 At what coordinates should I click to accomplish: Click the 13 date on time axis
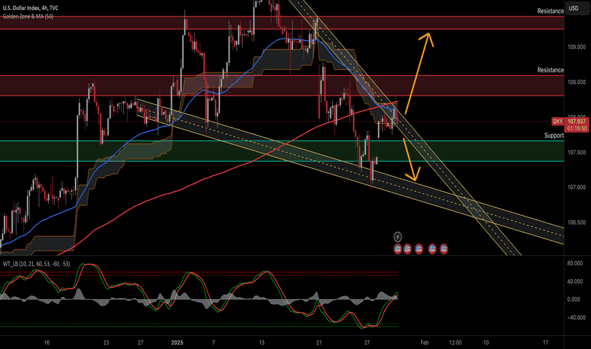pyautogui.click(x=262, y=343)
